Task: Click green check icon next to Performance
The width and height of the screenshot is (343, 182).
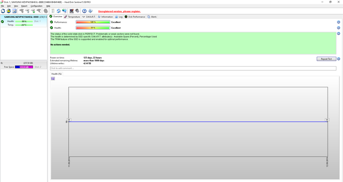Action: (51, 22)
